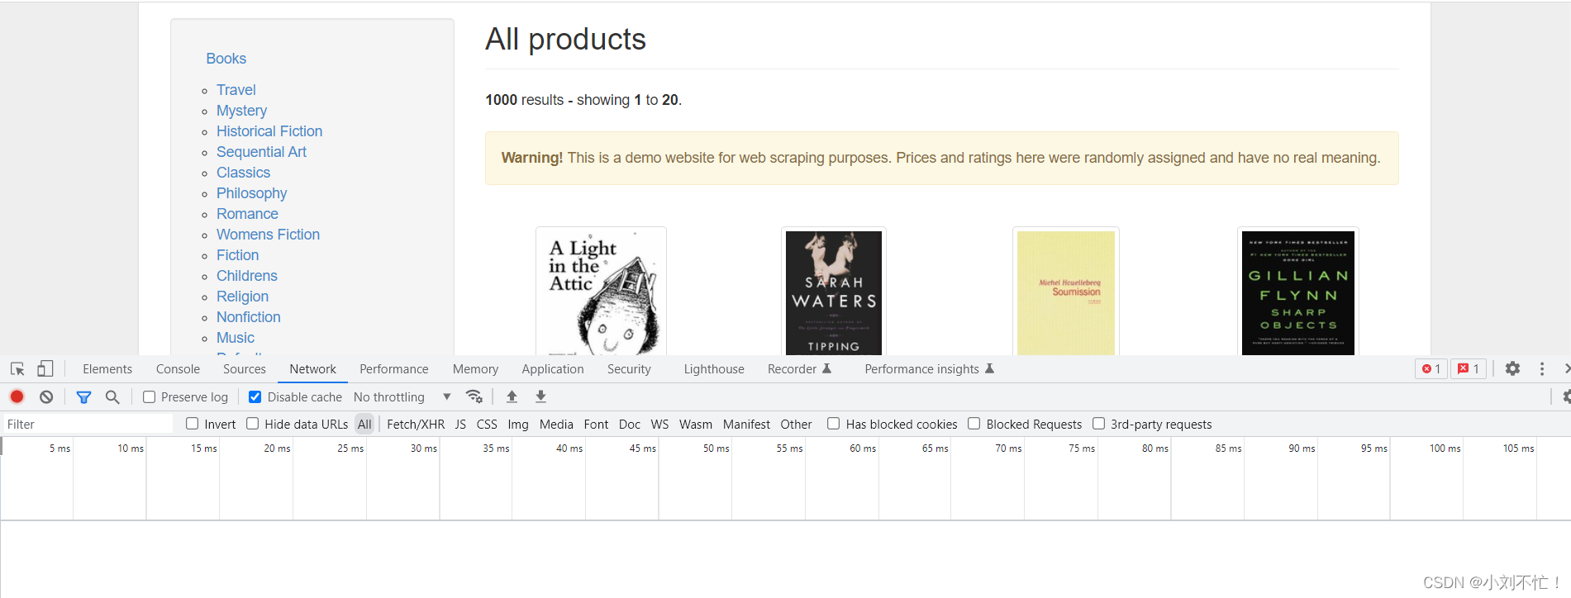Toggle the network filter funnel icon

point(83,397)
